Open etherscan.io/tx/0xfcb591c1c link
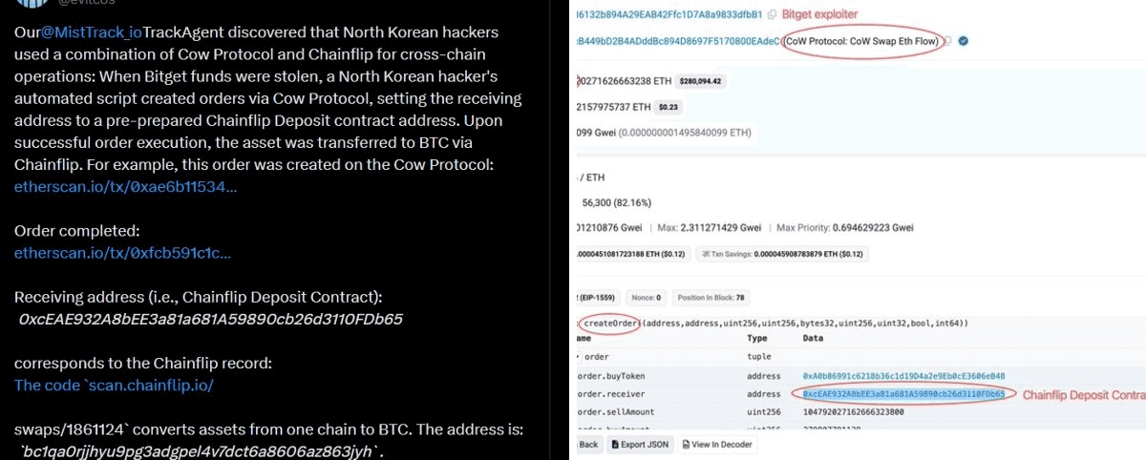The width and height of the screenshot is (1146, 460). point(122,253)
